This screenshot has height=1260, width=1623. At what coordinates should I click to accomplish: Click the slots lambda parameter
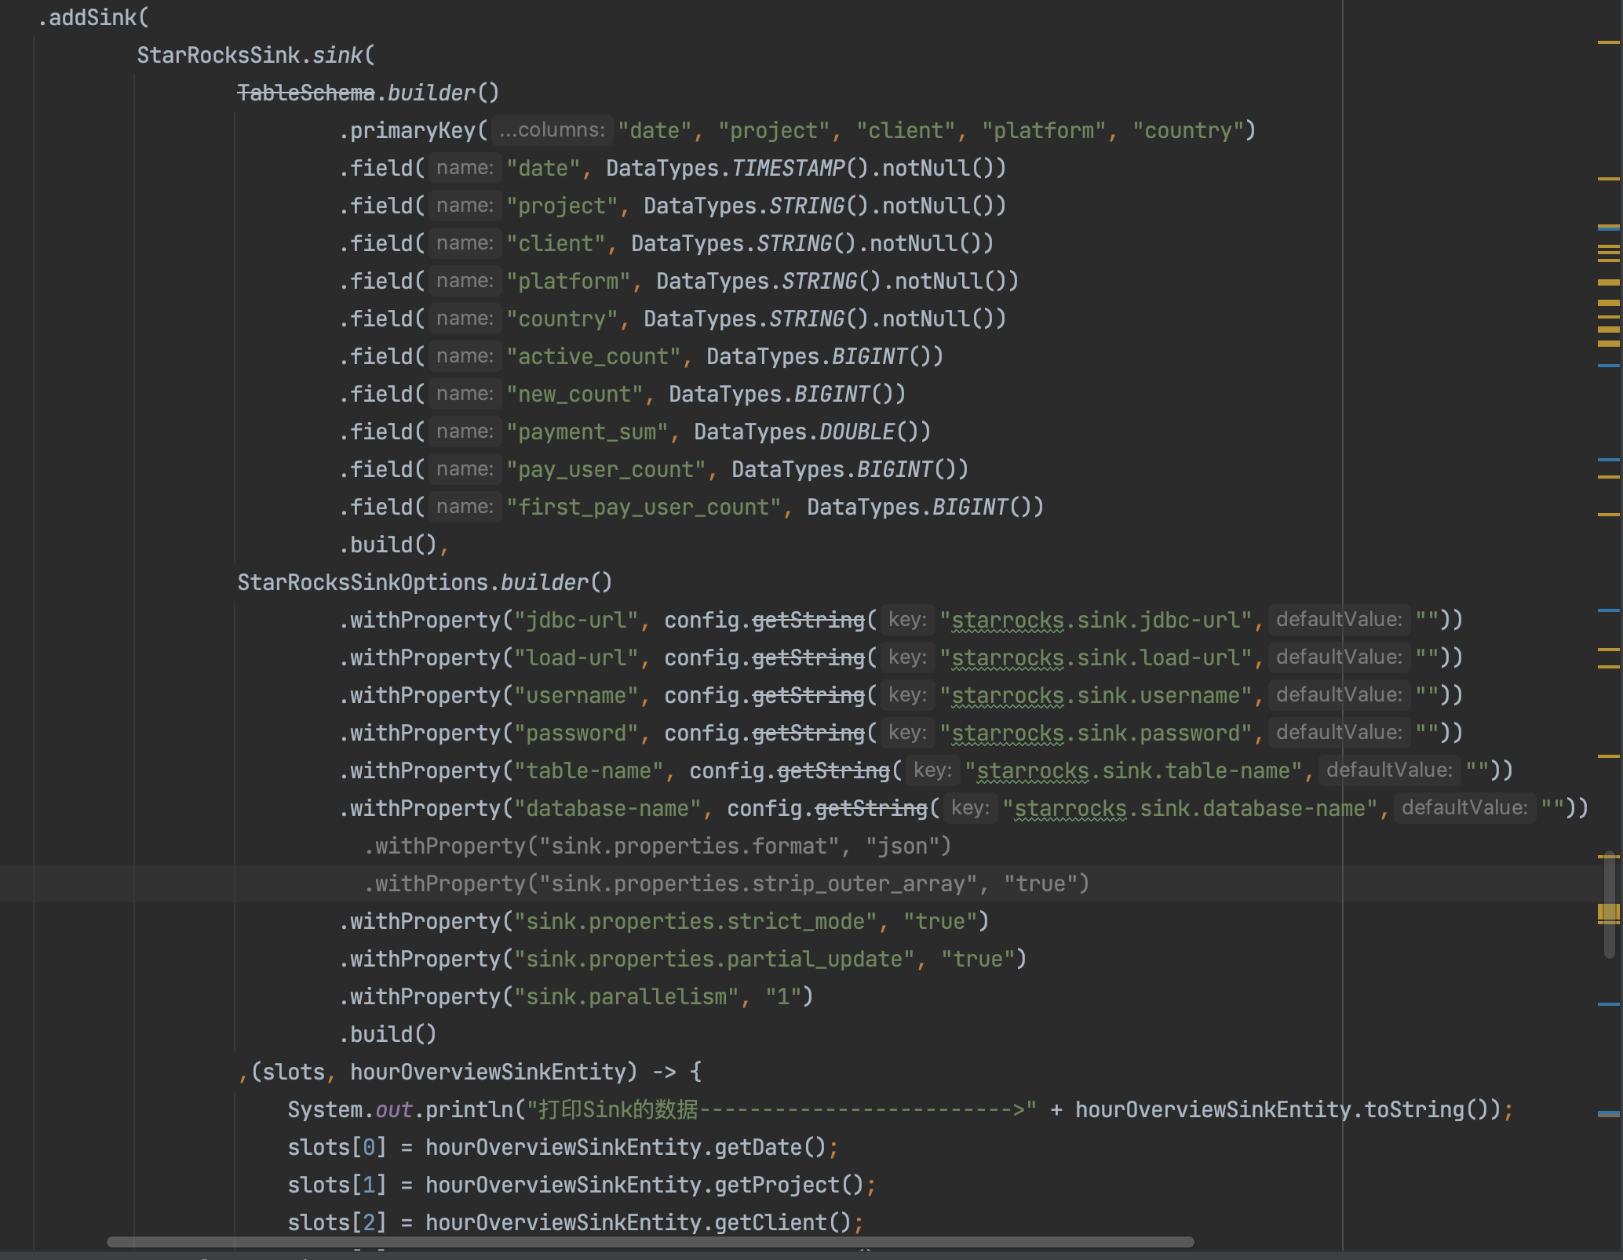tap(294, 1072)
